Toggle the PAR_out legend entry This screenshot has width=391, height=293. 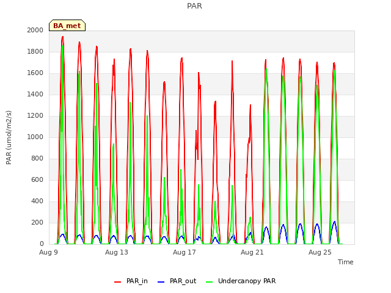pos(177,281)
